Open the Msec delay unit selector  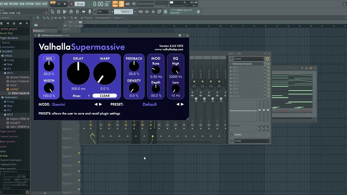(81, 96)
